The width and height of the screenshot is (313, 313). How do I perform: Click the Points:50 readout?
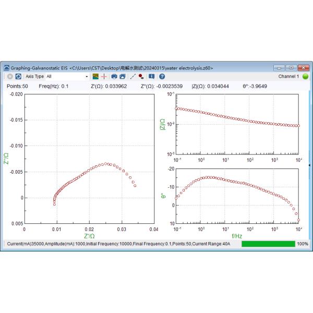(x=17, y=86)
